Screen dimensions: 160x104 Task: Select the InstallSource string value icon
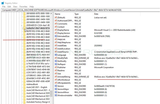[x=56, y=52]
